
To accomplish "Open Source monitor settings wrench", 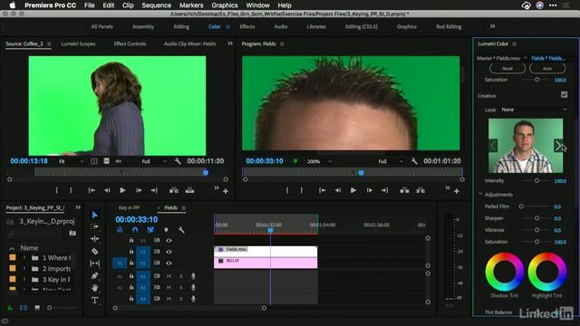I will 178,161.
